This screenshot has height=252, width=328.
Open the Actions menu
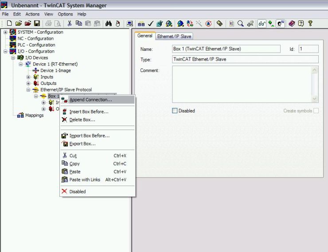32,14
